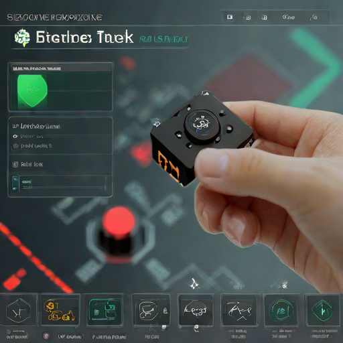Click the last icon in top-right toolbar

click(x=315, y=17)
